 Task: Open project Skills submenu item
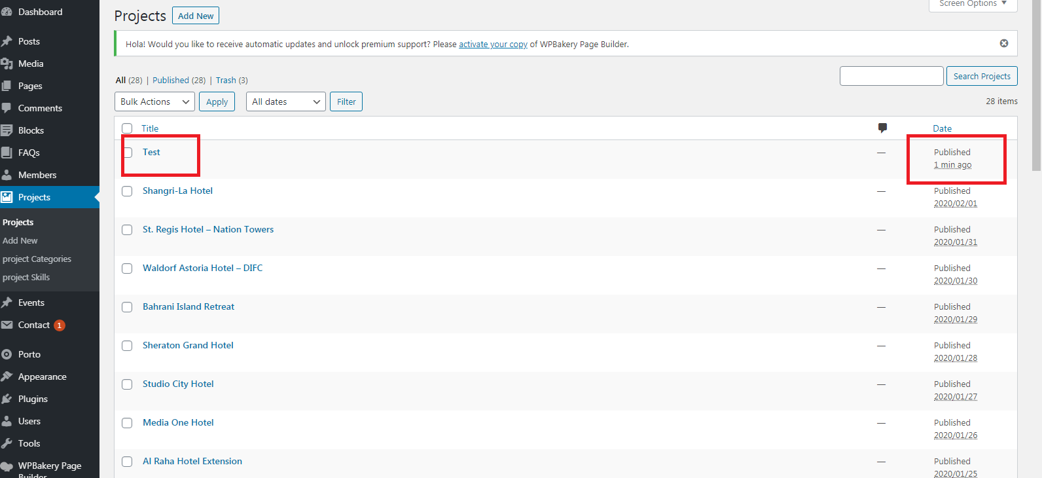coord(26,277)
